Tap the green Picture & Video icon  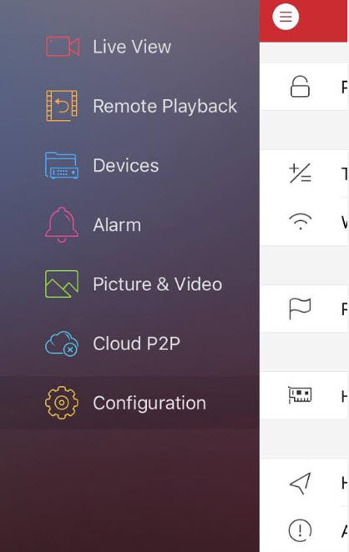[x=62, y=284]
